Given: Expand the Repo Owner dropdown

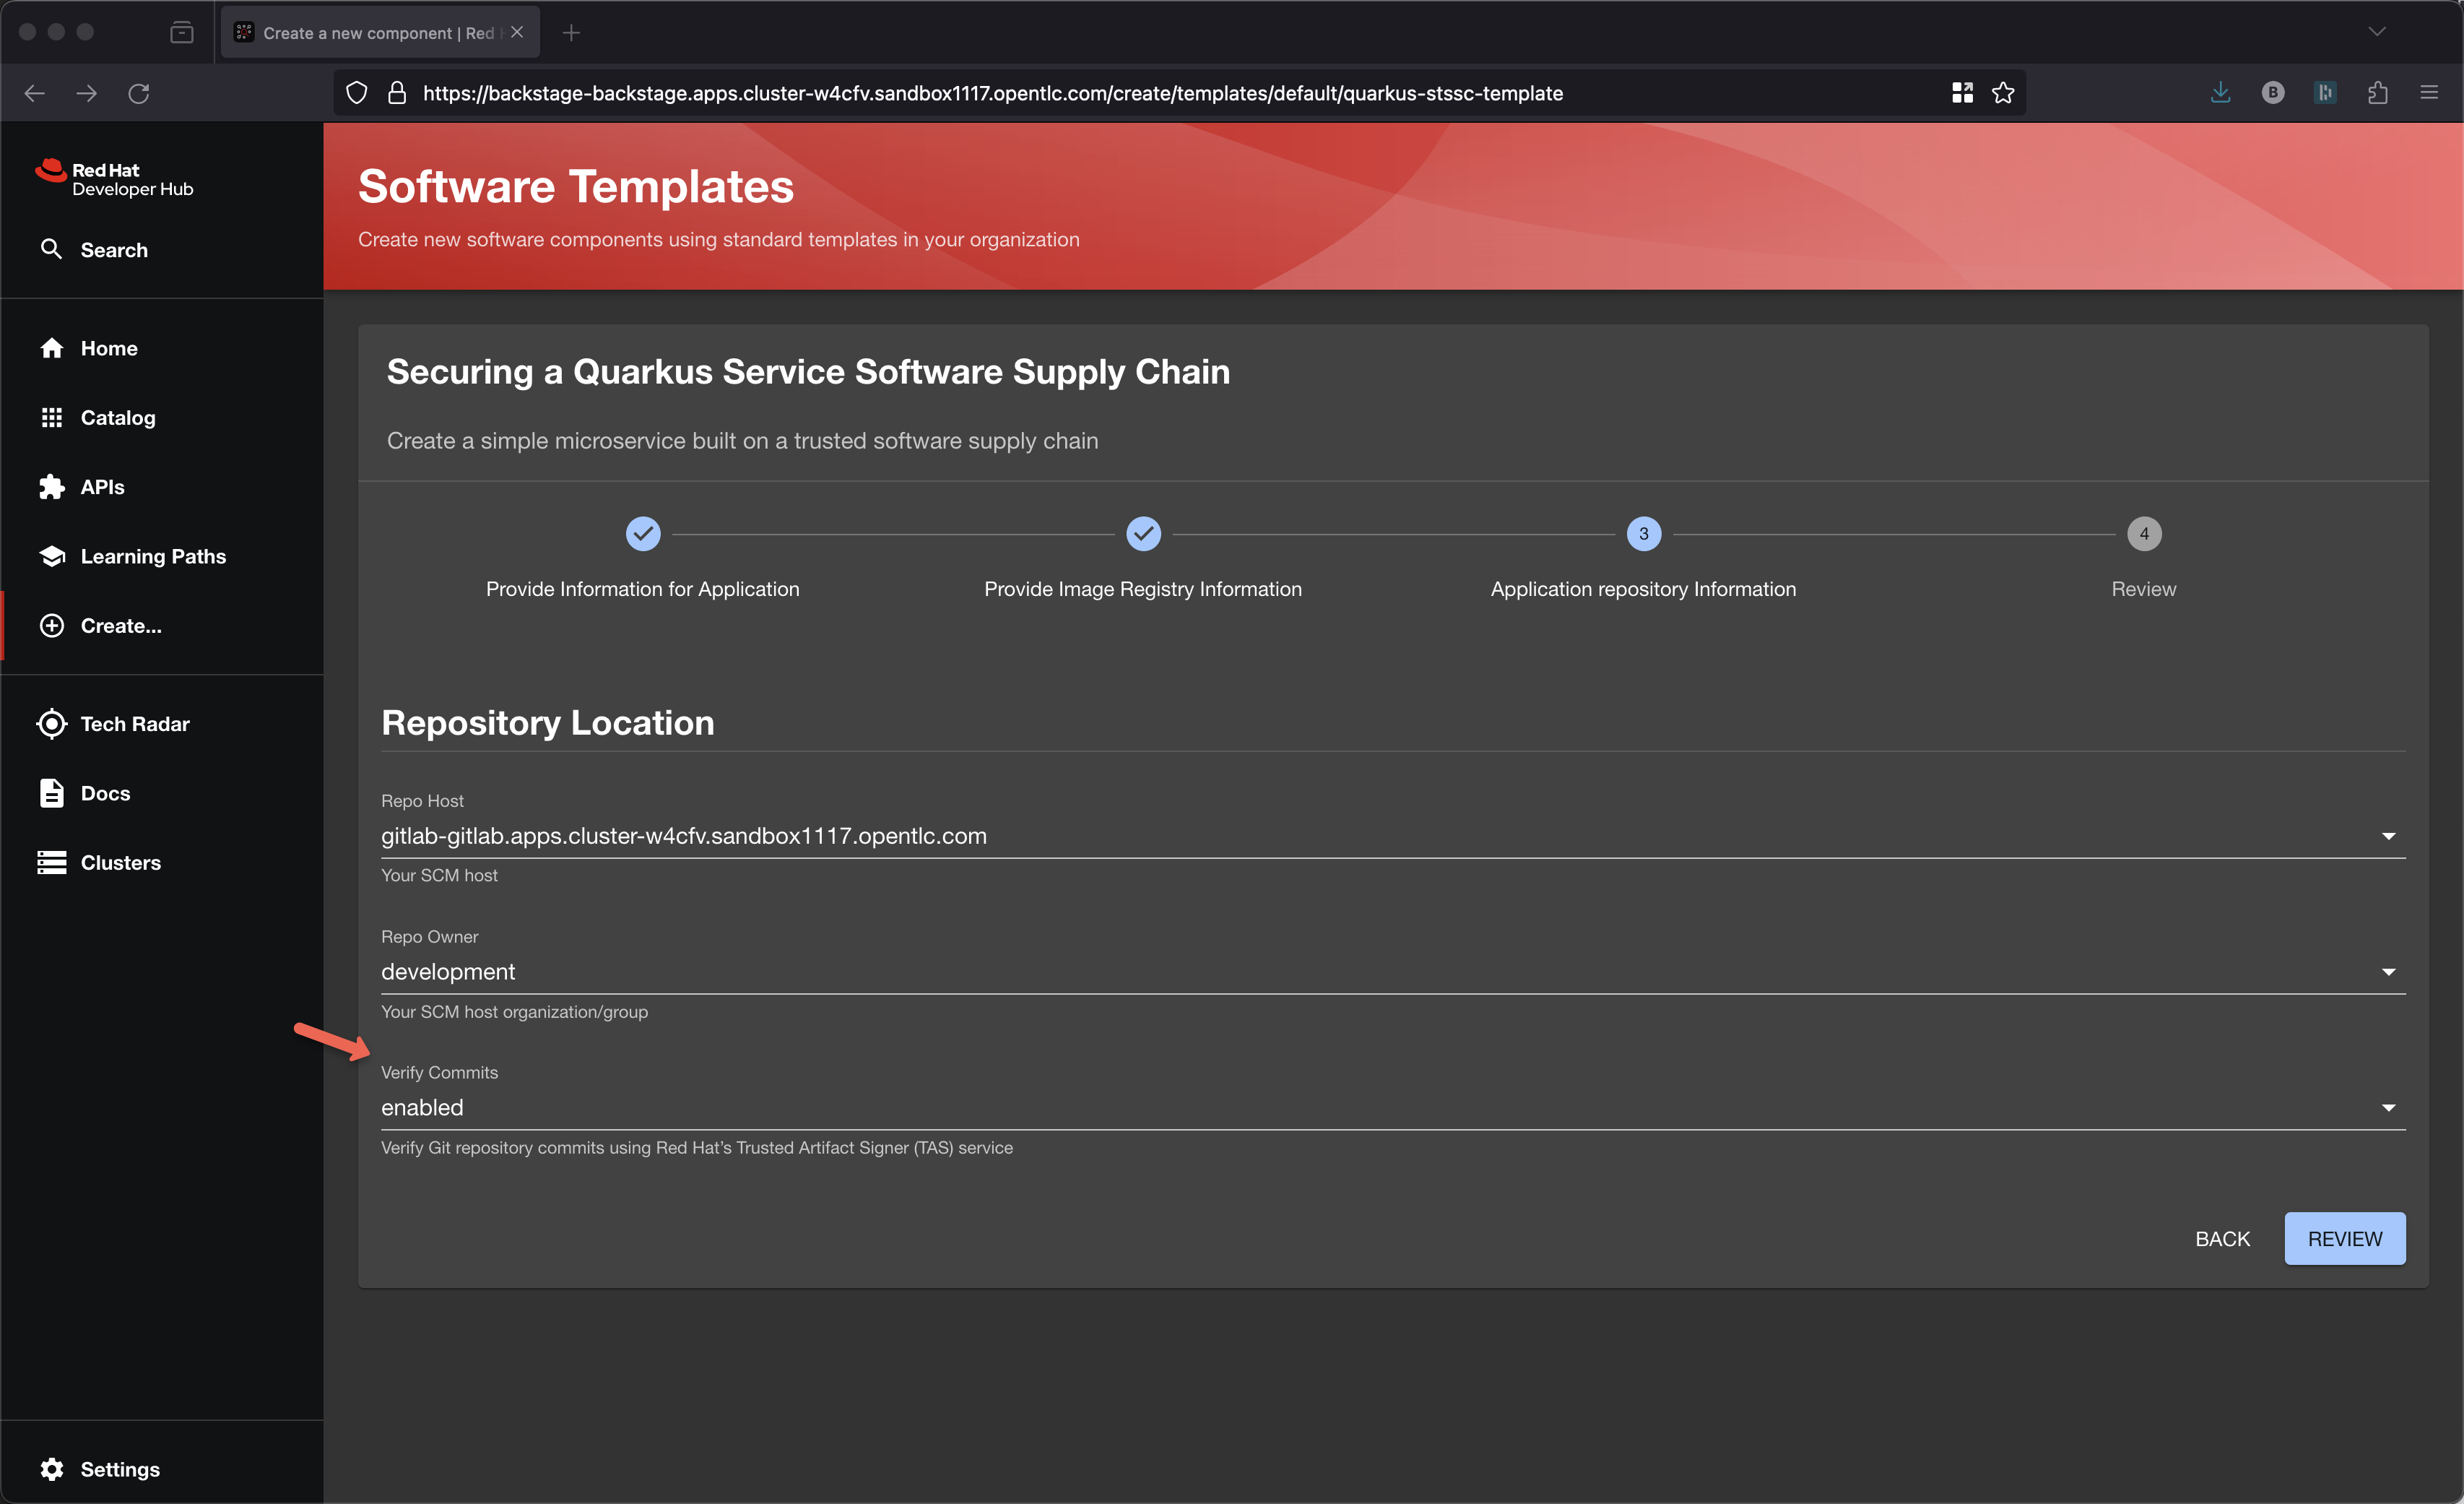Looking at the screenshot, I should click(2388, 972).
